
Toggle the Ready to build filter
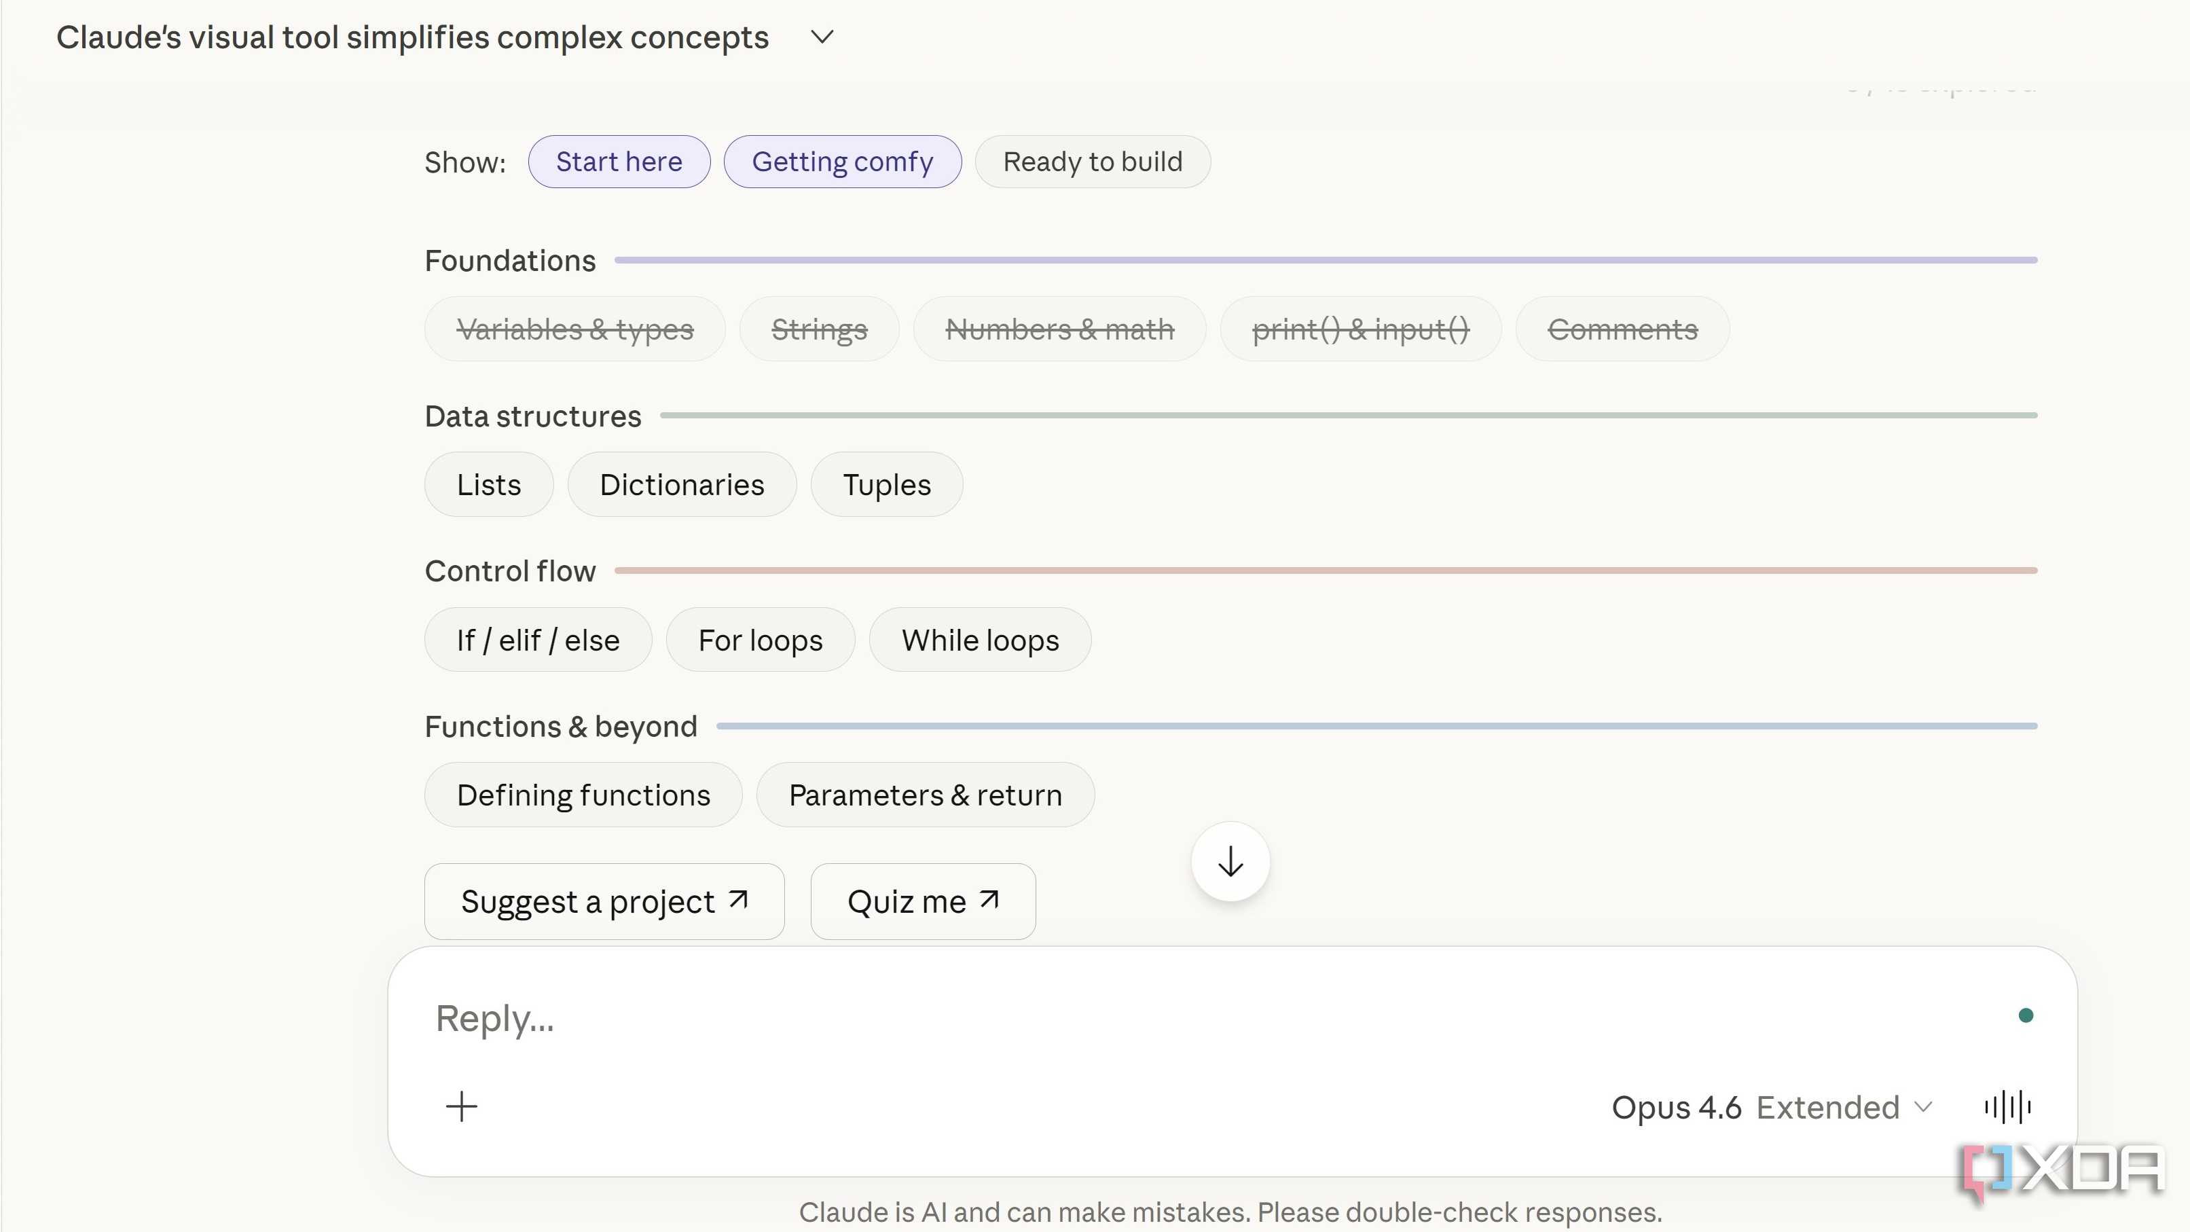click(x=1093, y=162)
